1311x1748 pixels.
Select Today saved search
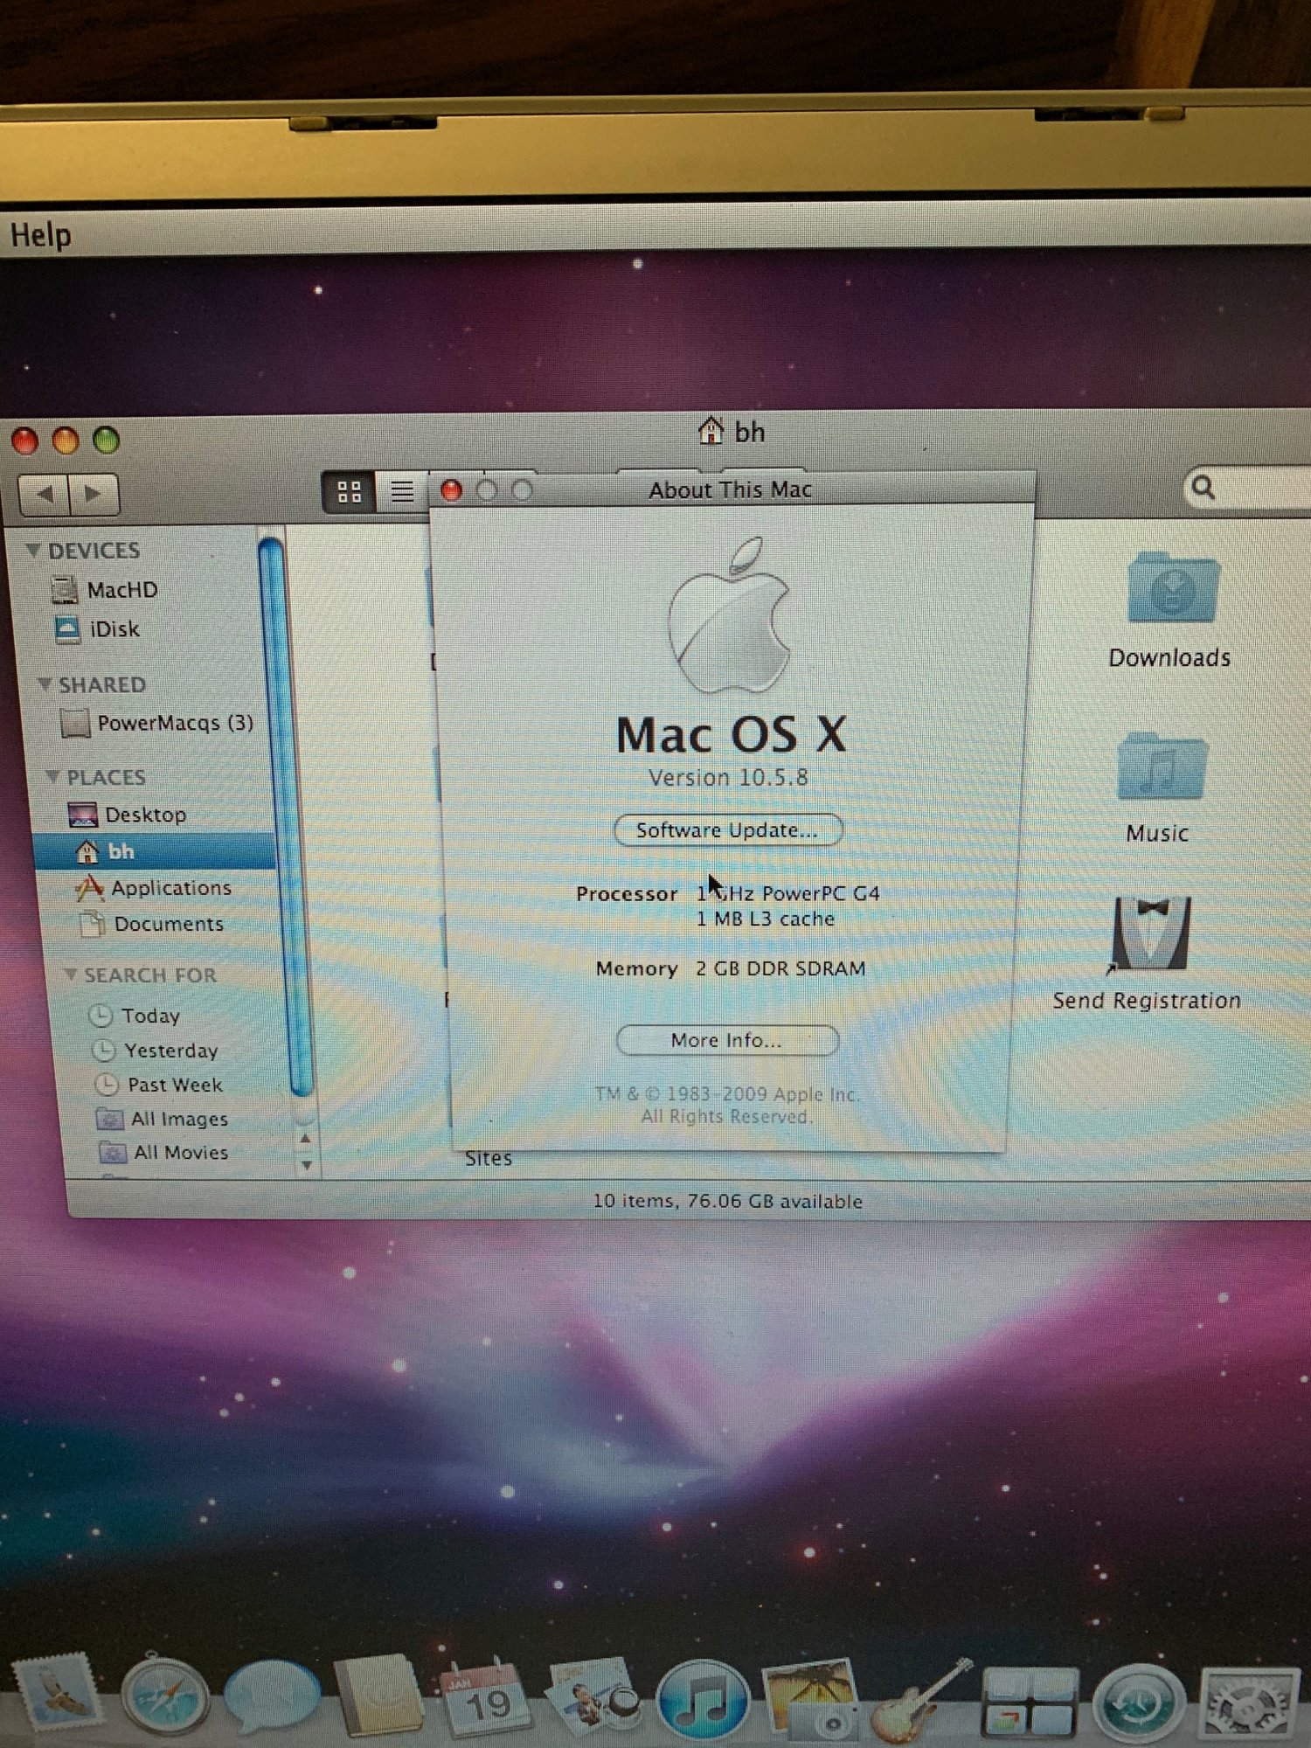pos(135,1015)
